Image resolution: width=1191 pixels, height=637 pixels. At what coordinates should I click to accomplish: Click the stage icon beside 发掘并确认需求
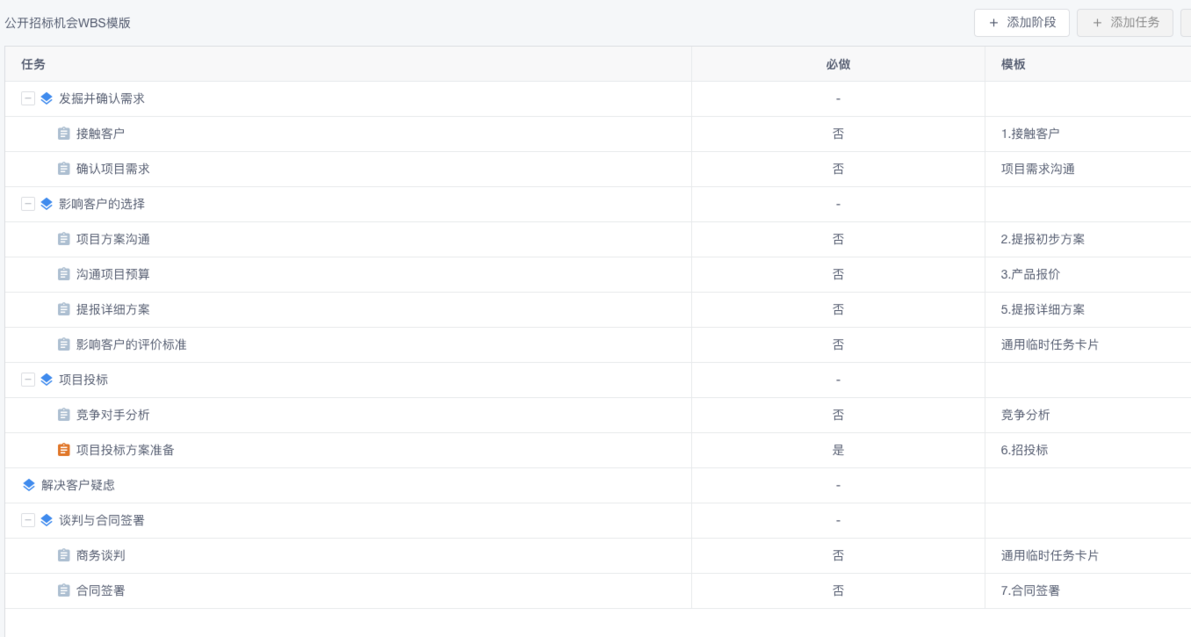pos(47,98)
